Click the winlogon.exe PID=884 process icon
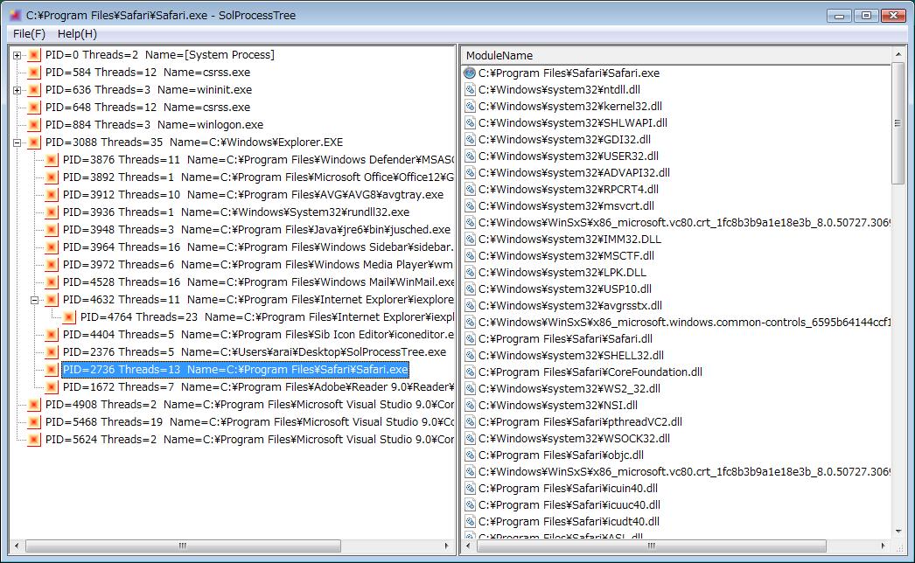This screenshot has width=915, height=563. pyautogui.click(x=34, y=125)
